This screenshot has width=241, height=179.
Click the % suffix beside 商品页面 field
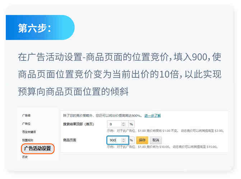pos(131,140)
